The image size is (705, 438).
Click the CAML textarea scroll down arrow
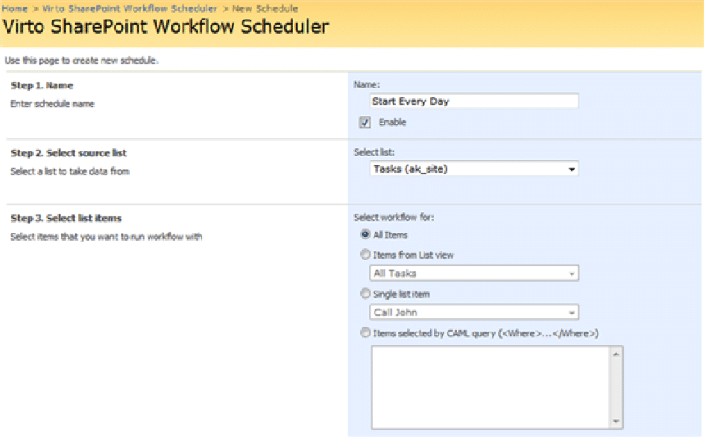click(x=616, y=422)
